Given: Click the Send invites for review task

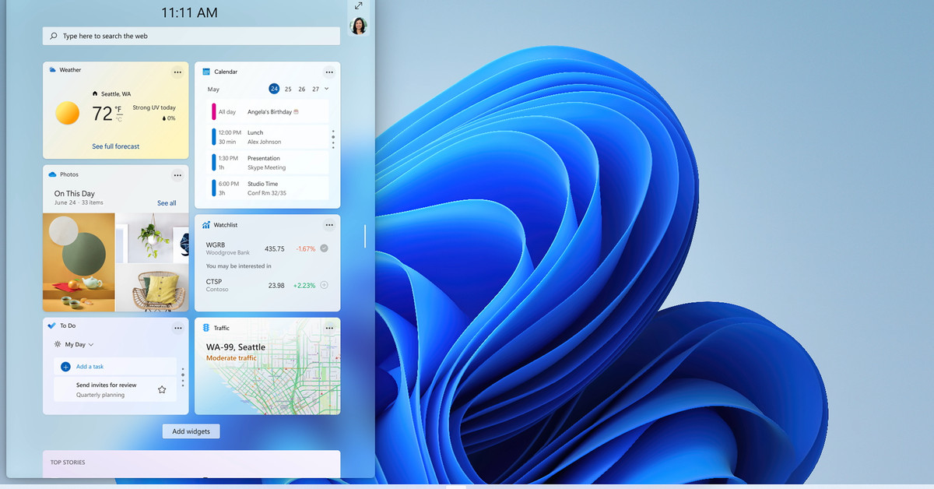Looking at the screenshot, I should click(x=115, y=389).
